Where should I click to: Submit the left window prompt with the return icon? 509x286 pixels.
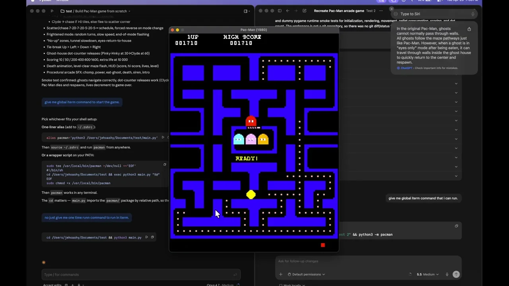tap(235, 274)
